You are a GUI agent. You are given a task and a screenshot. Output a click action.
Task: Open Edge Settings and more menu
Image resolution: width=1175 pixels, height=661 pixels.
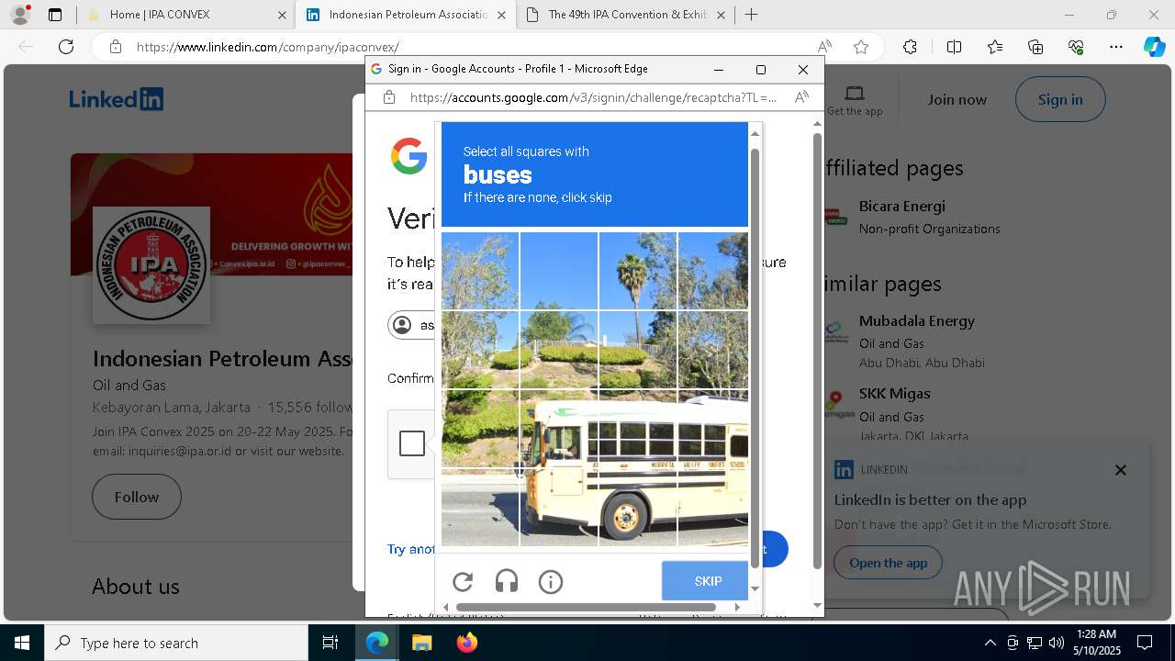[x=1116, y=47]
